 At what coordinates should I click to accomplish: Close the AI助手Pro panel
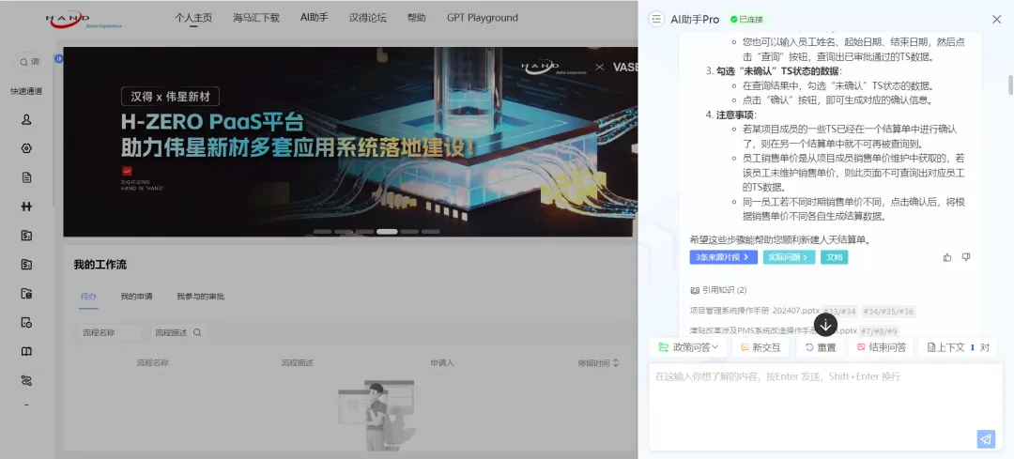coord(996,20)
